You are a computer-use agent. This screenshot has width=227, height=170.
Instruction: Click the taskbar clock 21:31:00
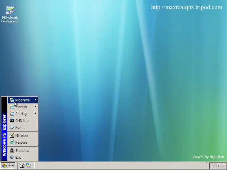217,166
